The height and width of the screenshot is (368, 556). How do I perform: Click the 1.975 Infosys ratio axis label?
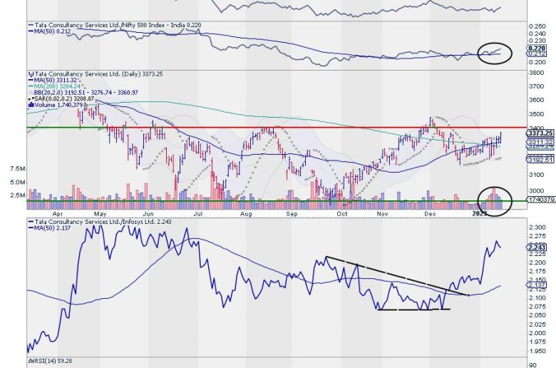537,342
